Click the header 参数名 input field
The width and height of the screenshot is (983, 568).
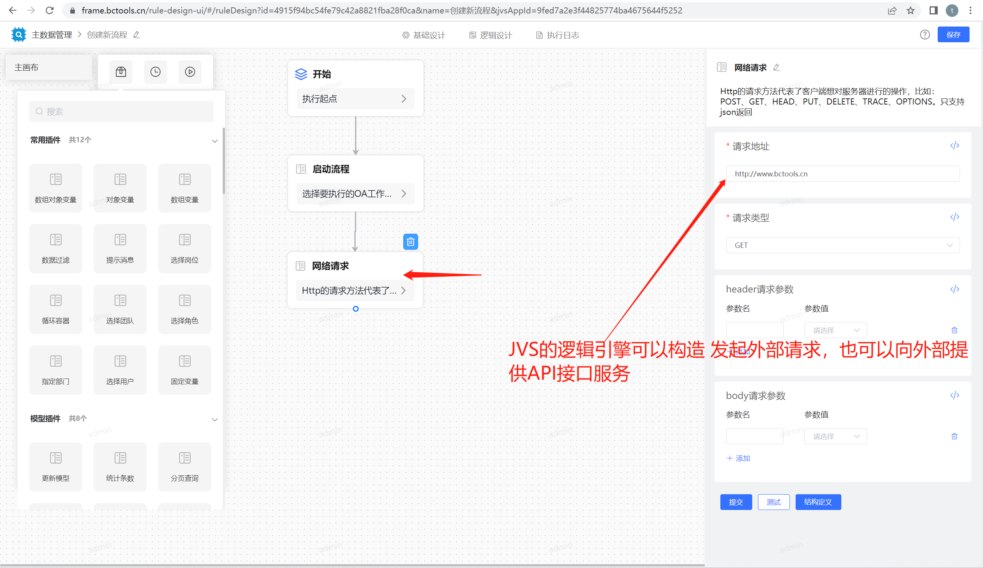[755, 330]
